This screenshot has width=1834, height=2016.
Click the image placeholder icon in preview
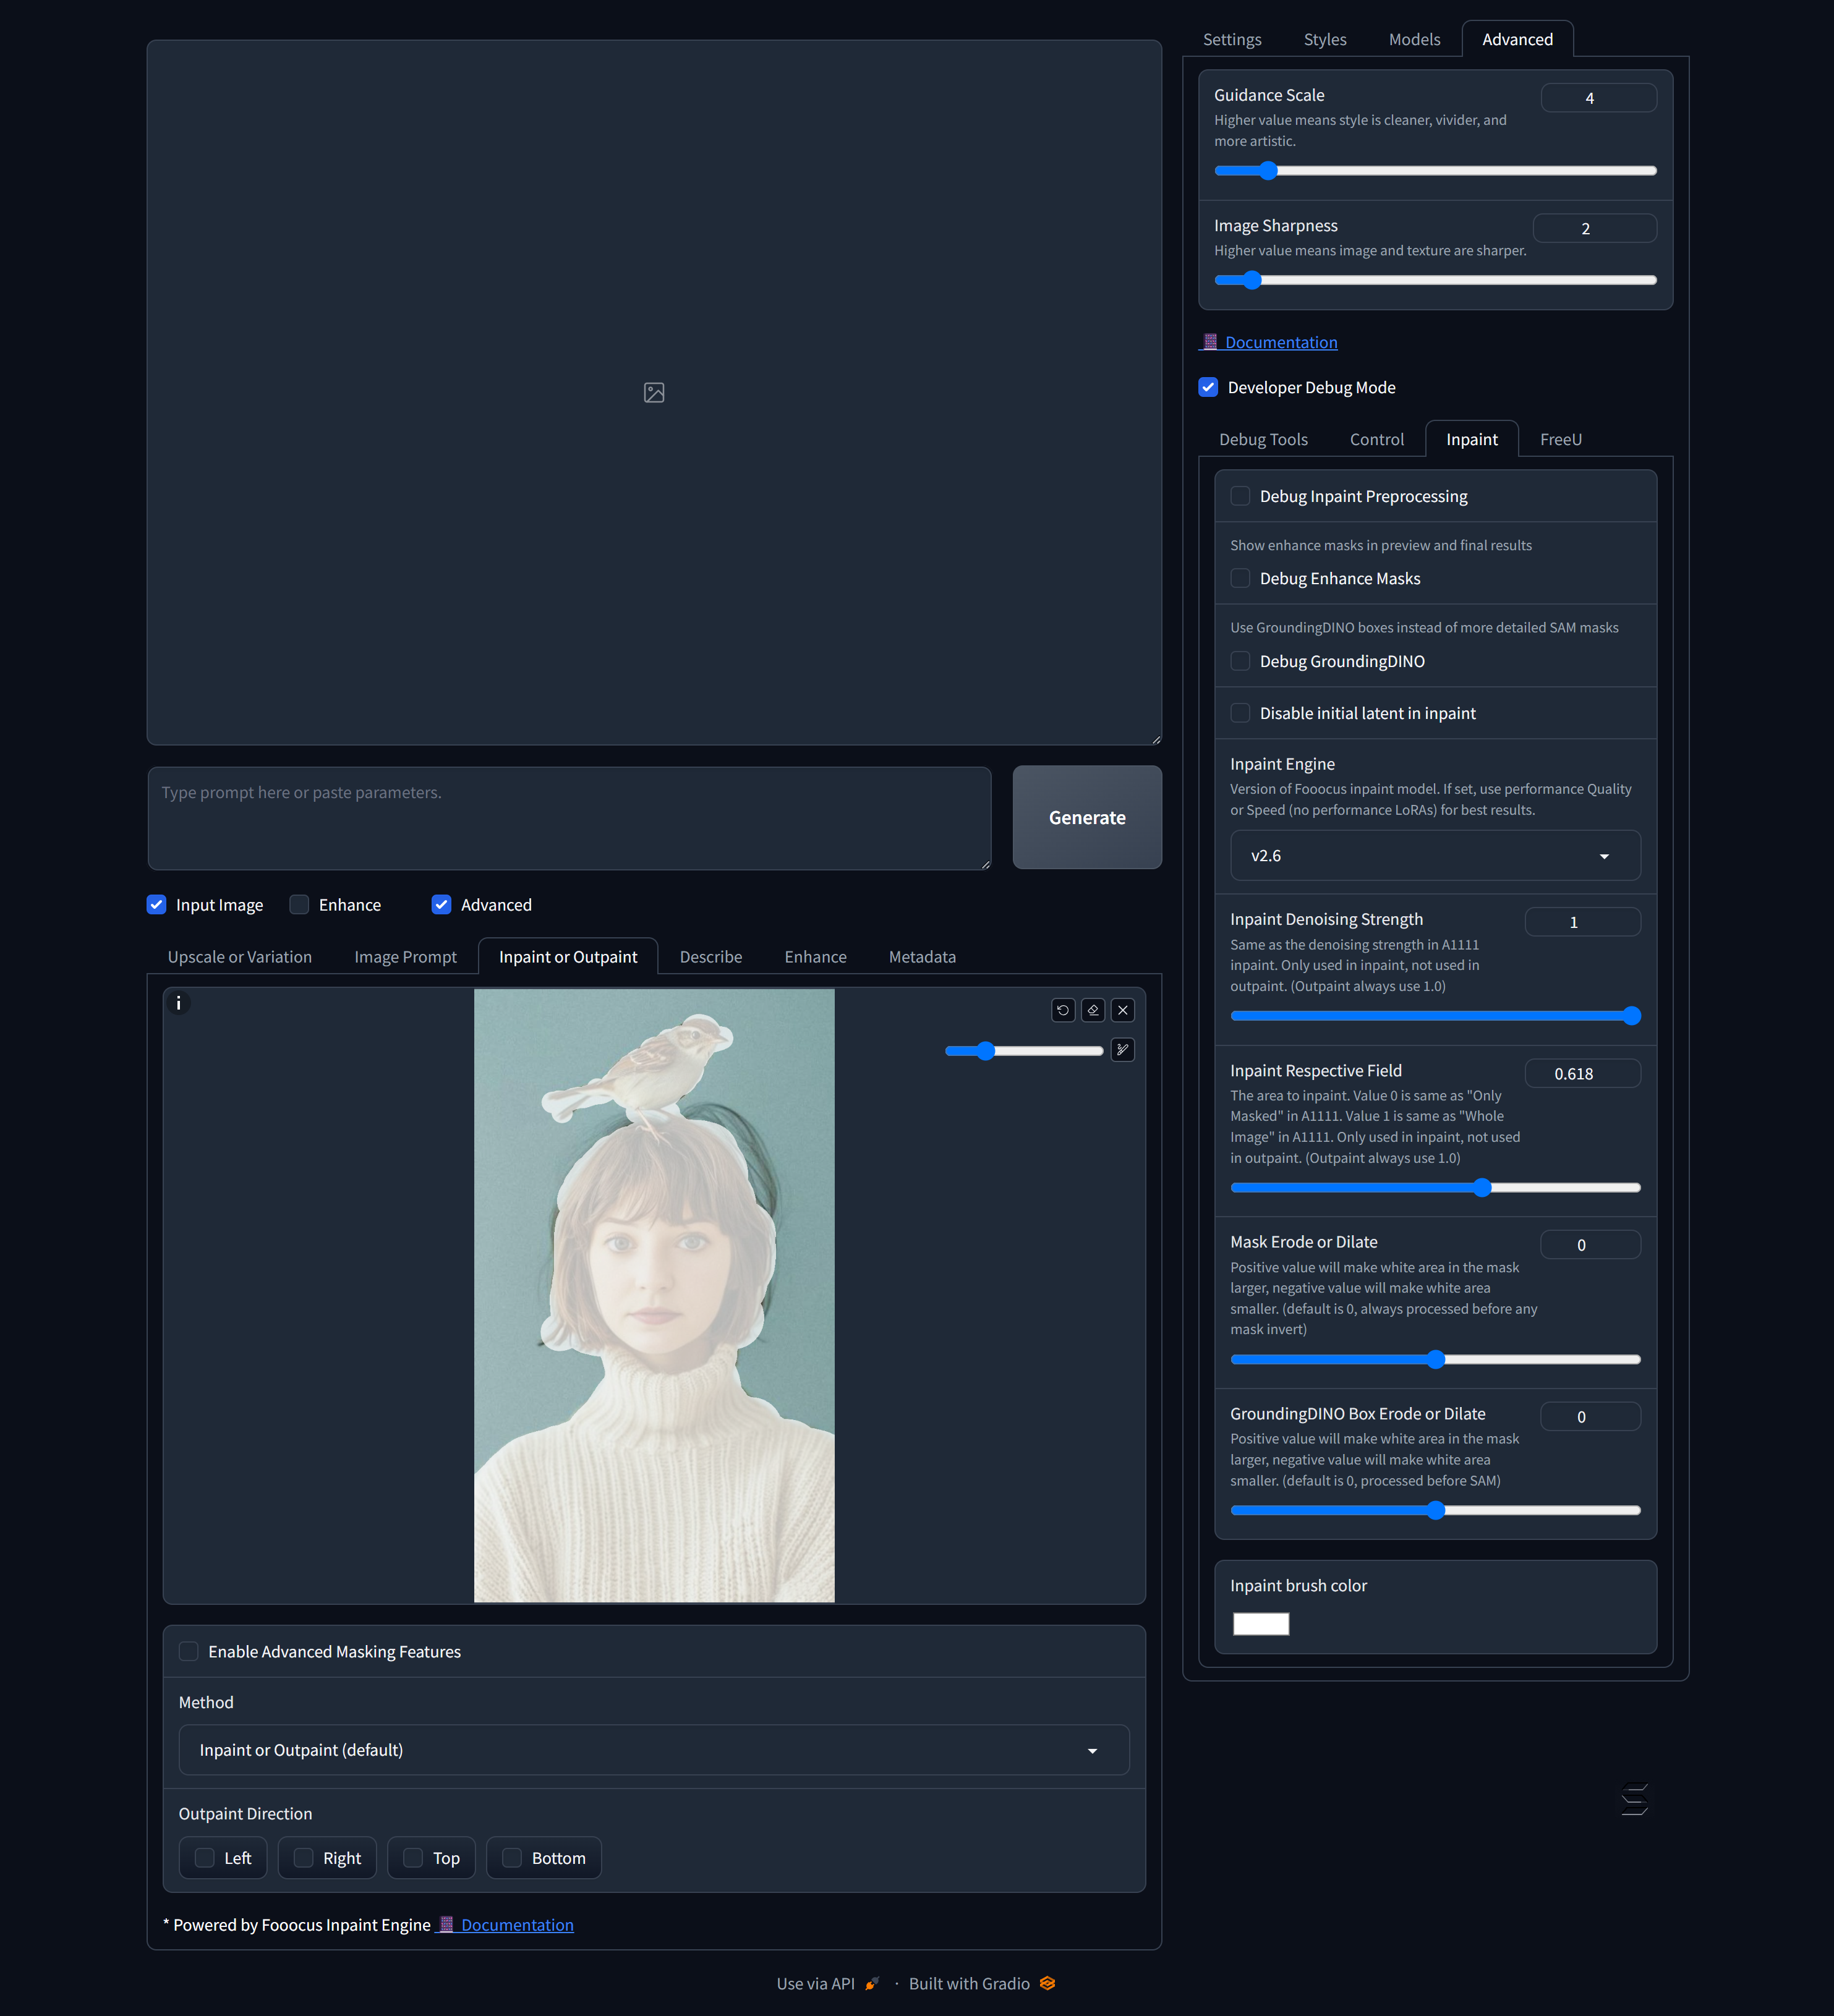(x=654, y=393)
